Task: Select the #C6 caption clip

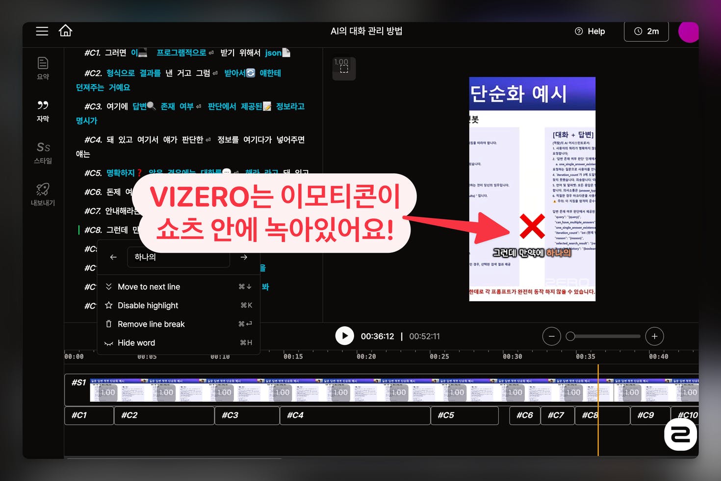Action: 525,415
